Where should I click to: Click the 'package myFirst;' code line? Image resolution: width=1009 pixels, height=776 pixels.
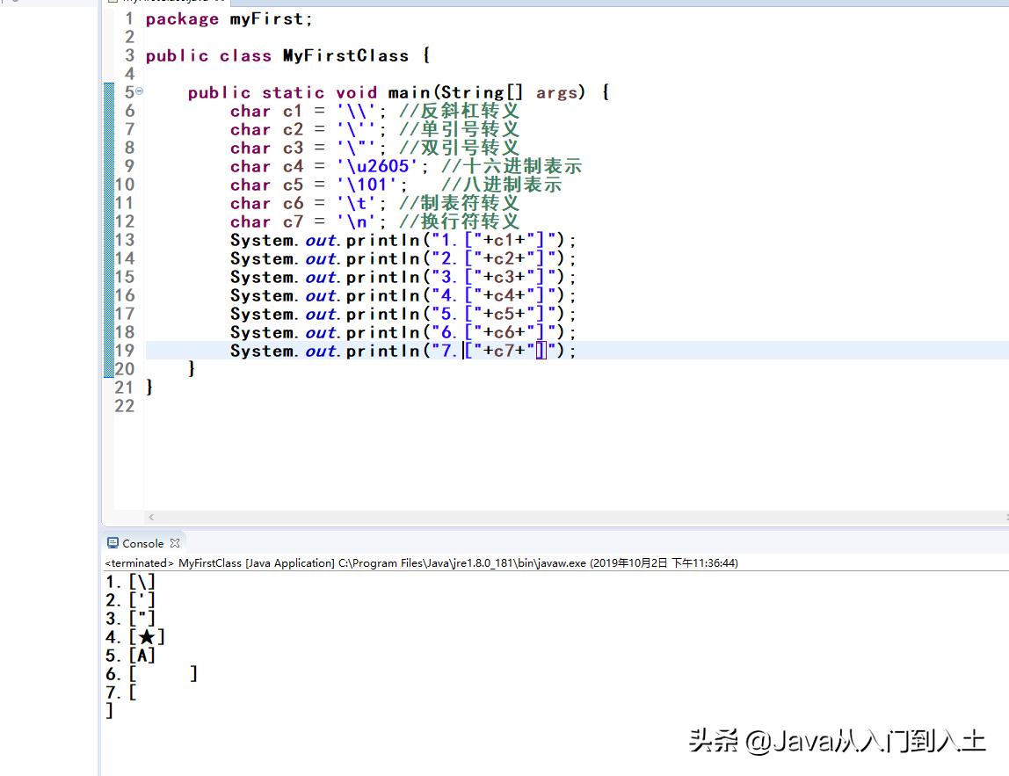(229, 19)
